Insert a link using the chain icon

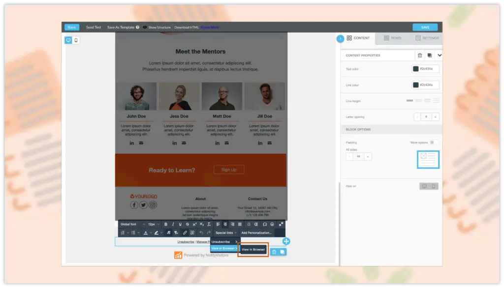pyautogui.click(x=185, y=232)
